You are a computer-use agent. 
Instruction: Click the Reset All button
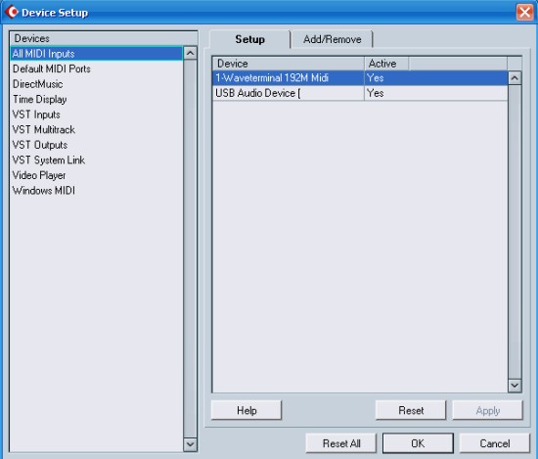(341, 443)
